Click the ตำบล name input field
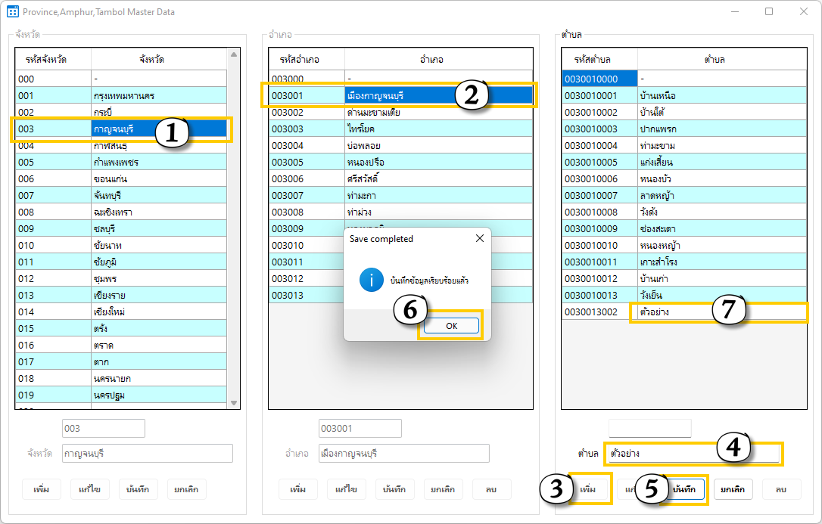 tap(659, 454)
